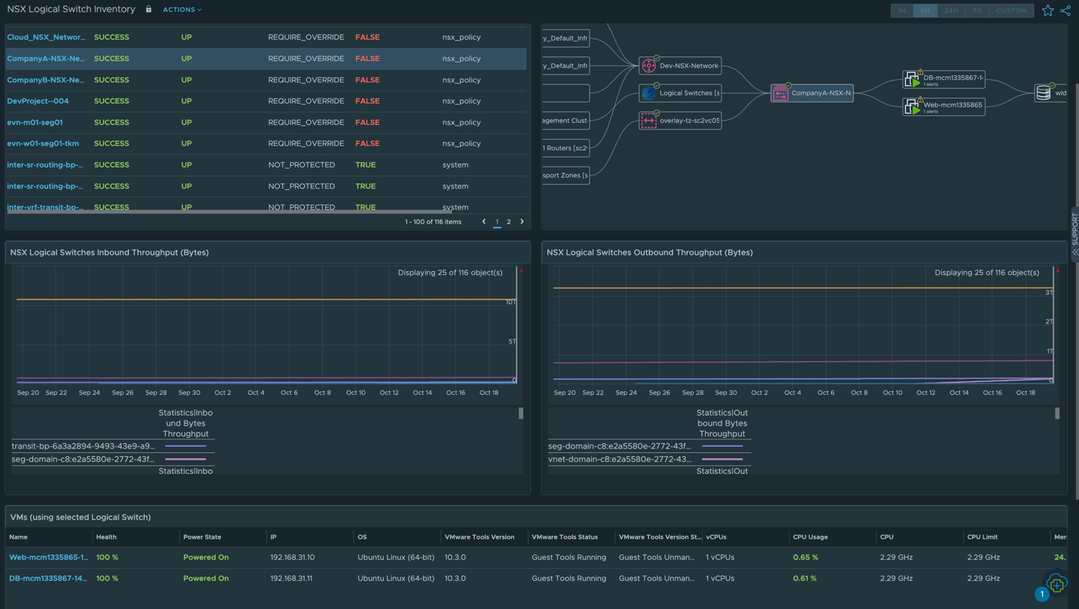Open the DevProject--004 logical switch link

point(38,101)
